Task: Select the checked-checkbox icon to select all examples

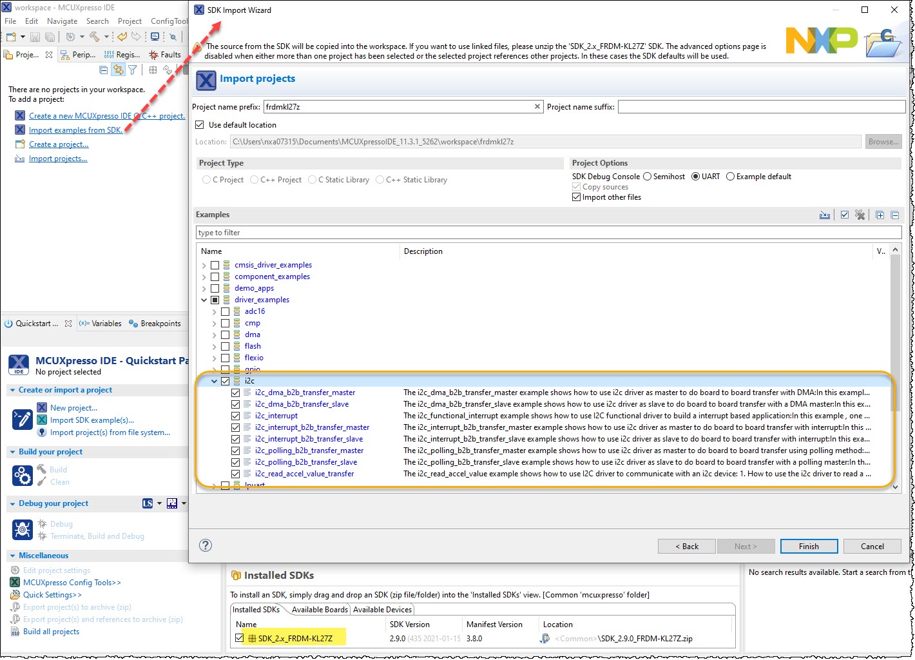Action: [x=845, y=215]
